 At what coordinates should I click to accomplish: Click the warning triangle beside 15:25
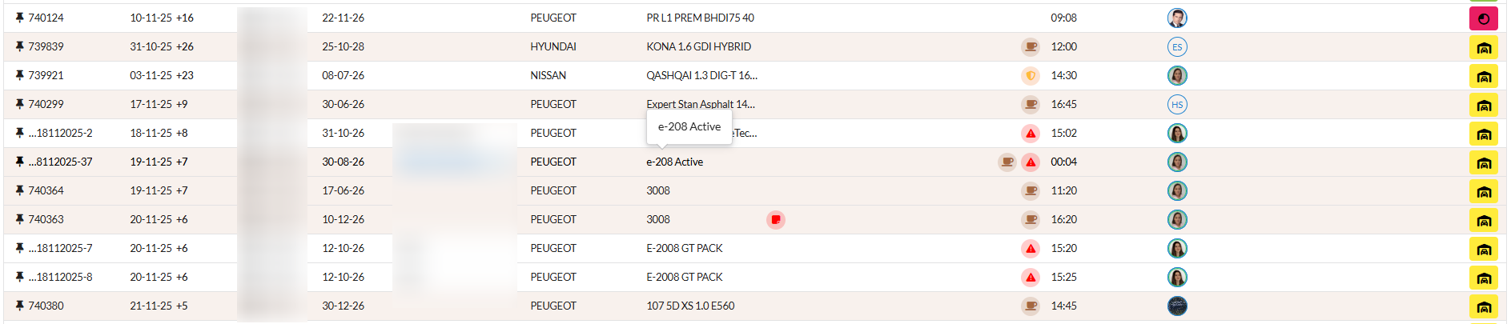(x=1031, y=278)
